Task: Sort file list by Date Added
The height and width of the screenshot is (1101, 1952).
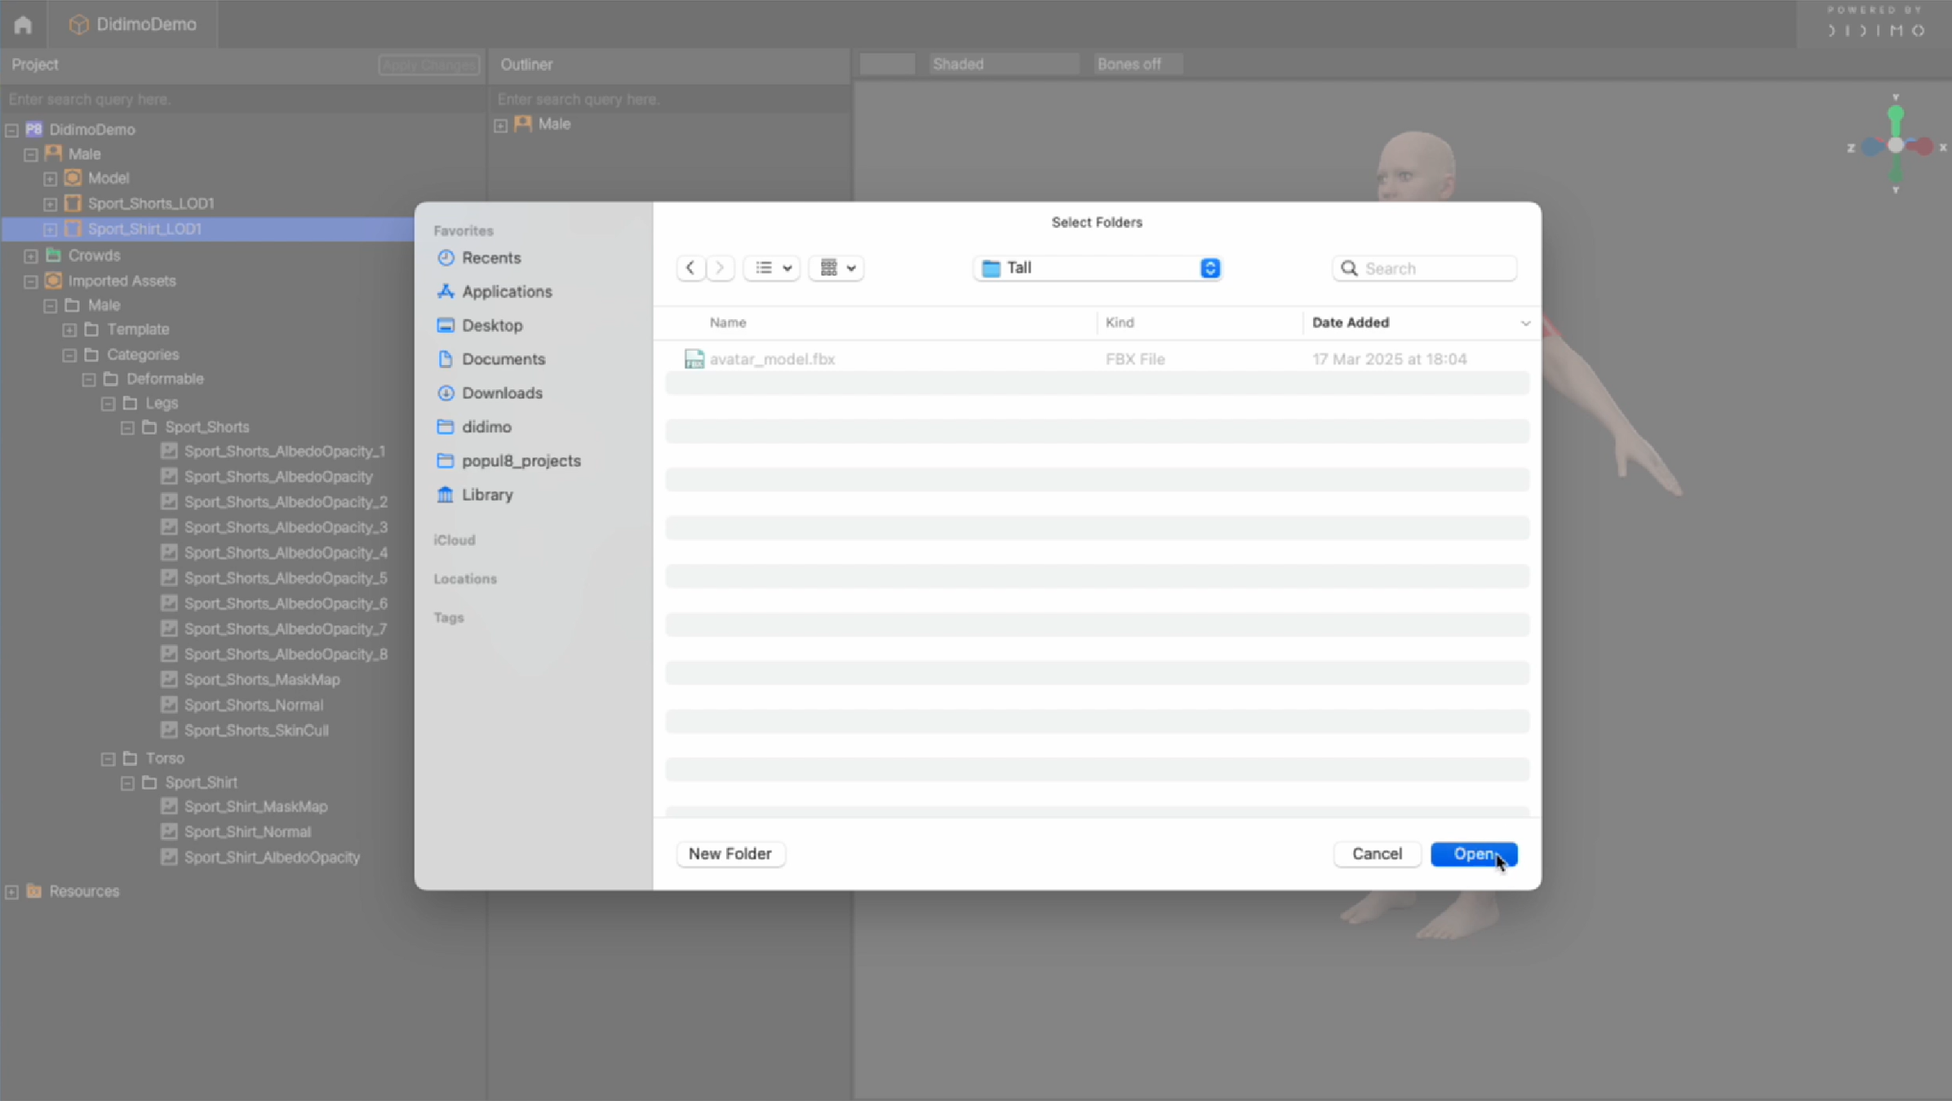Action: coord(1351,322)
